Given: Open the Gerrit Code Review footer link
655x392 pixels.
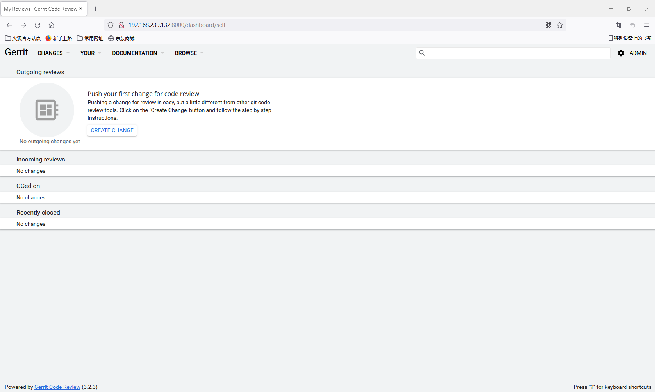Looking at the screenshot, I should point(57,387).
